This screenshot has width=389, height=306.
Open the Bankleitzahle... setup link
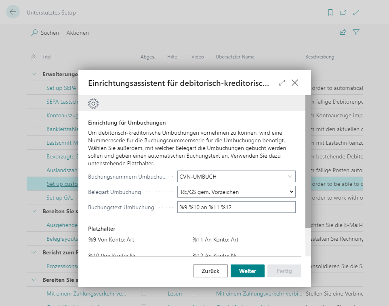tap(62, 129)
